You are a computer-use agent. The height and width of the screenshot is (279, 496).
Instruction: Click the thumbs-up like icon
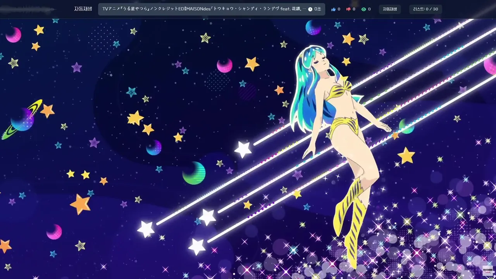[x=334, y=9]
